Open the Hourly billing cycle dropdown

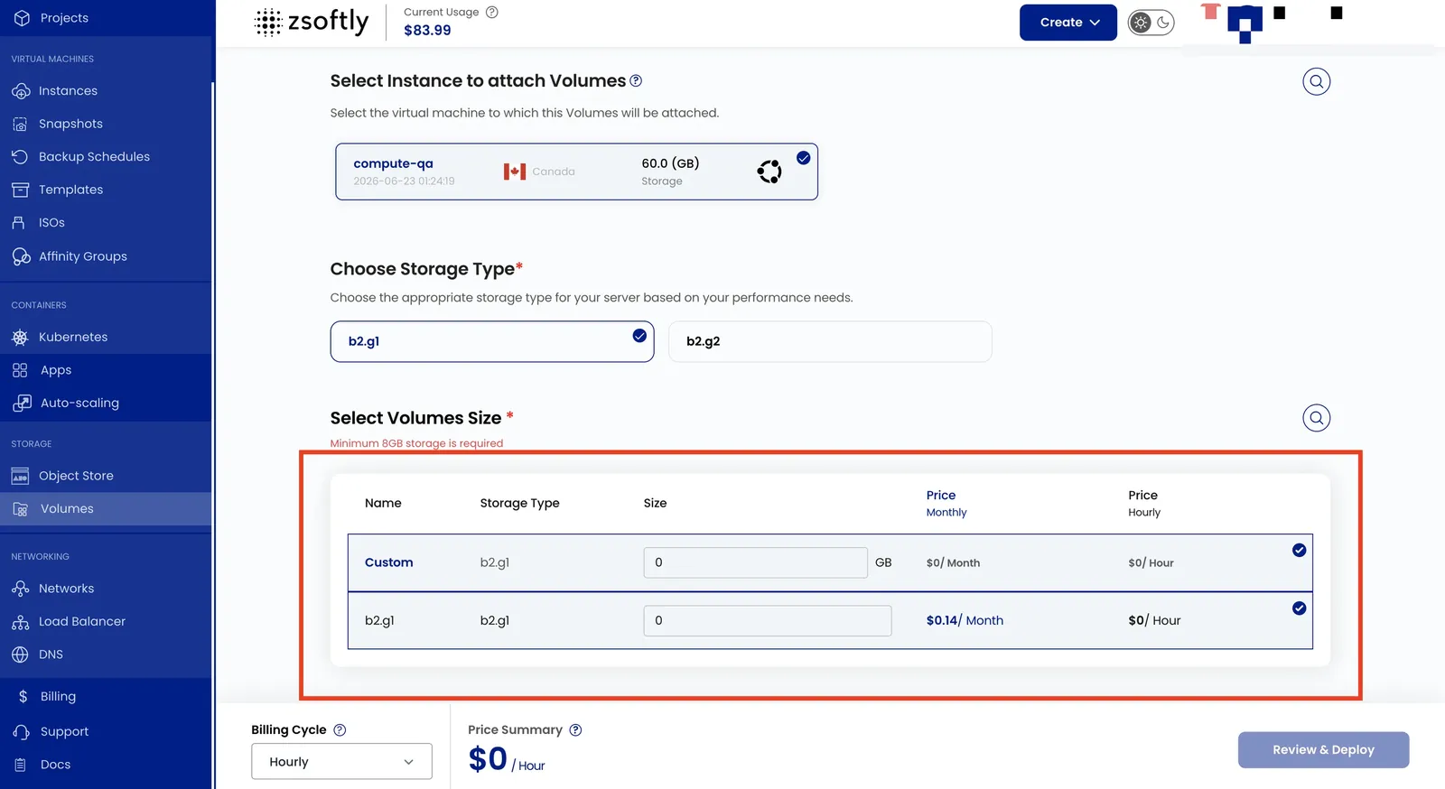tap(341, 762)
